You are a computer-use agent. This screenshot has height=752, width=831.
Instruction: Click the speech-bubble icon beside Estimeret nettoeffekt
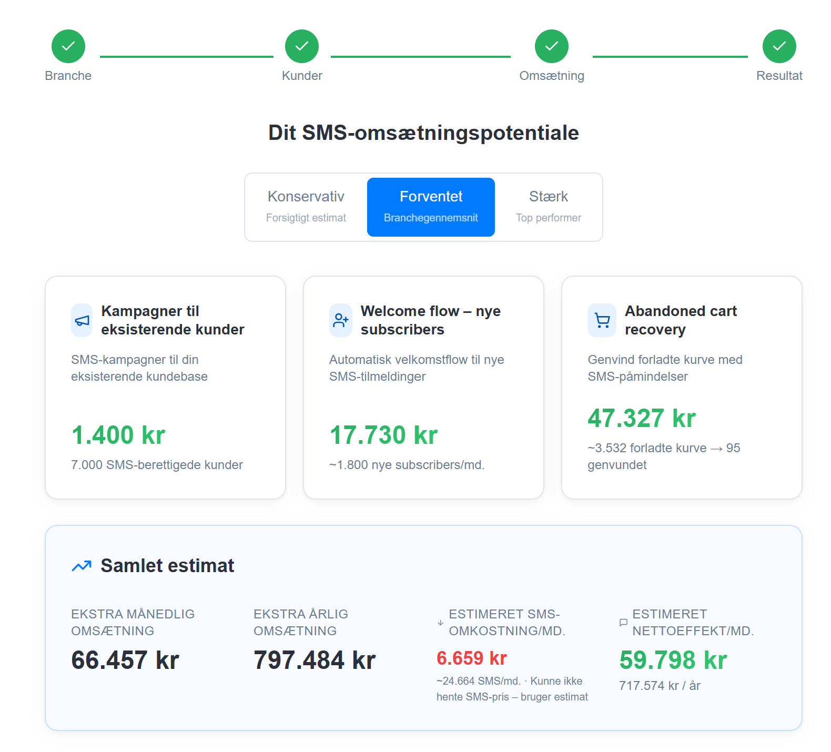(x=624, y=623)
